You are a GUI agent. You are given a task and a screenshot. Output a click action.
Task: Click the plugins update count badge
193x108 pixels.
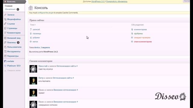tap(18, 43)
